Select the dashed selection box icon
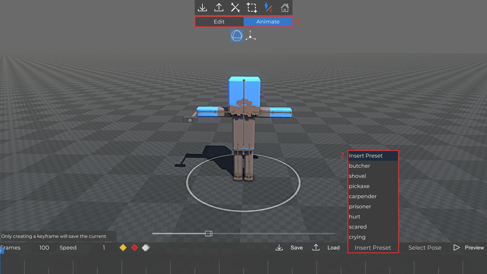Image resolution: width=487 pixels, height=274 pixels. click(x=252, y=8)
